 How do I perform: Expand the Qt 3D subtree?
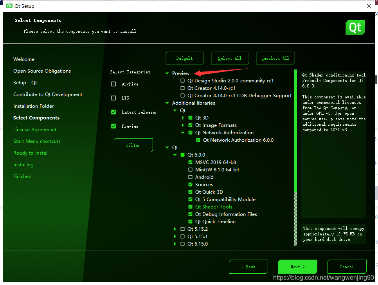[183, 118]
